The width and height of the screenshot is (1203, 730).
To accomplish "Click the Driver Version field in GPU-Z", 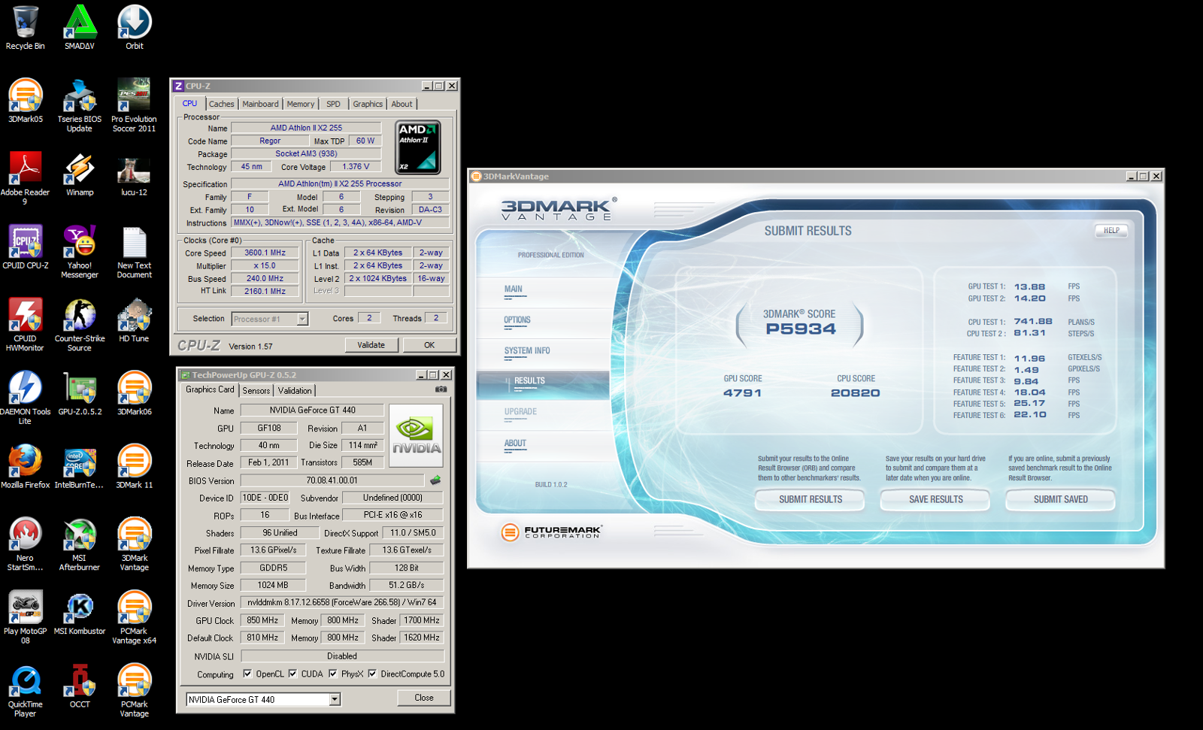I will click(x=342, y=602).
